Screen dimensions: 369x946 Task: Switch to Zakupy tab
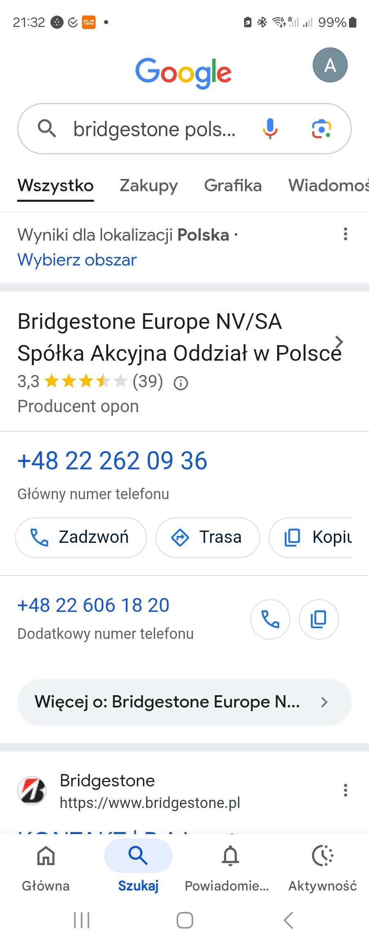[x=149, y=185]
